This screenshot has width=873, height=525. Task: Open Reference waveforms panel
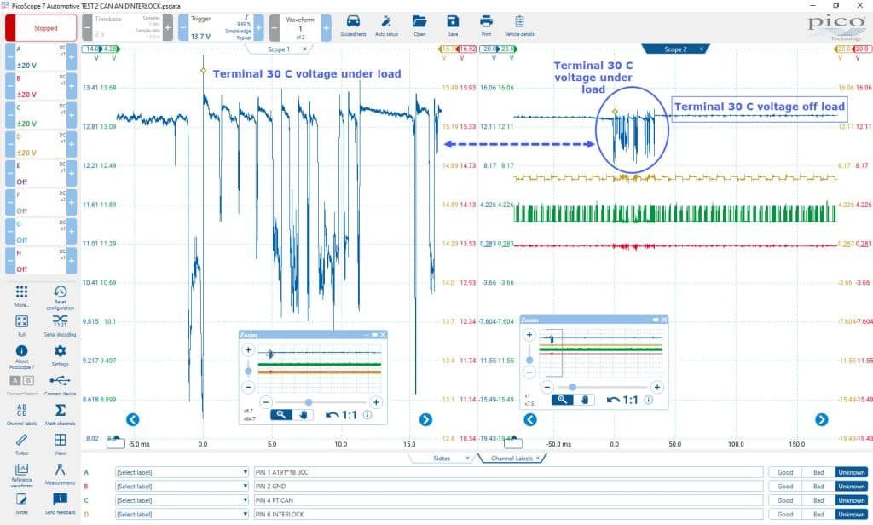[21, 475]
